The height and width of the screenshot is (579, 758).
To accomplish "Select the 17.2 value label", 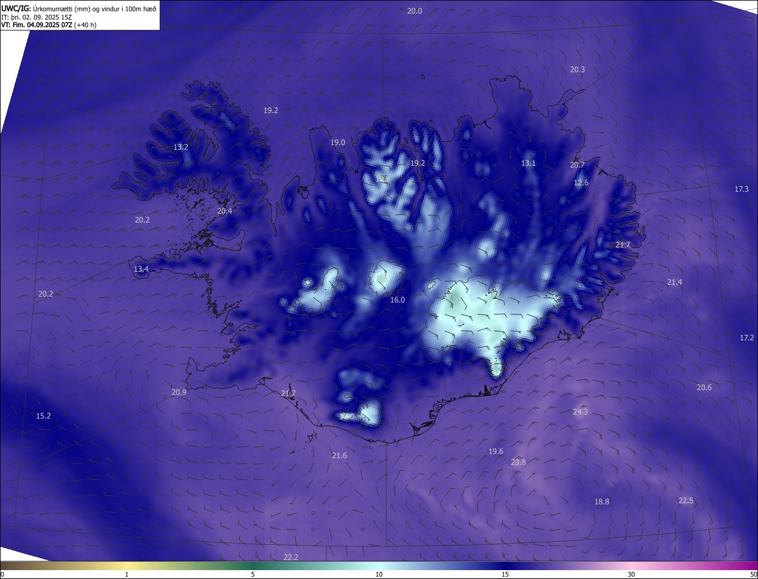I will 747,338.
